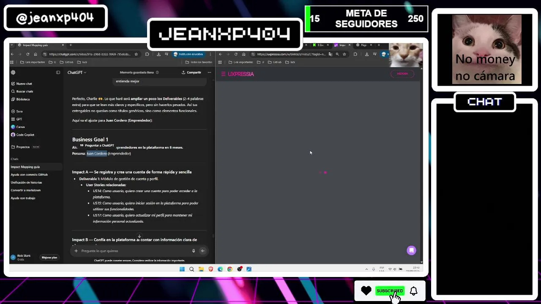The width and height of the screenshot is (541, 304).
Task: Click Compartir share button
Action: pyautogui.click(x=191, y=72)
